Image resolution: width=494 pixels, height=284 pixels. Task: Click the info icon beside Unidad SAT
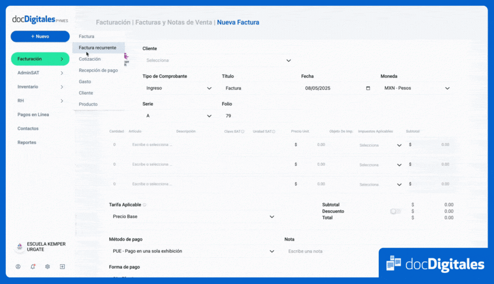(274, 132)
